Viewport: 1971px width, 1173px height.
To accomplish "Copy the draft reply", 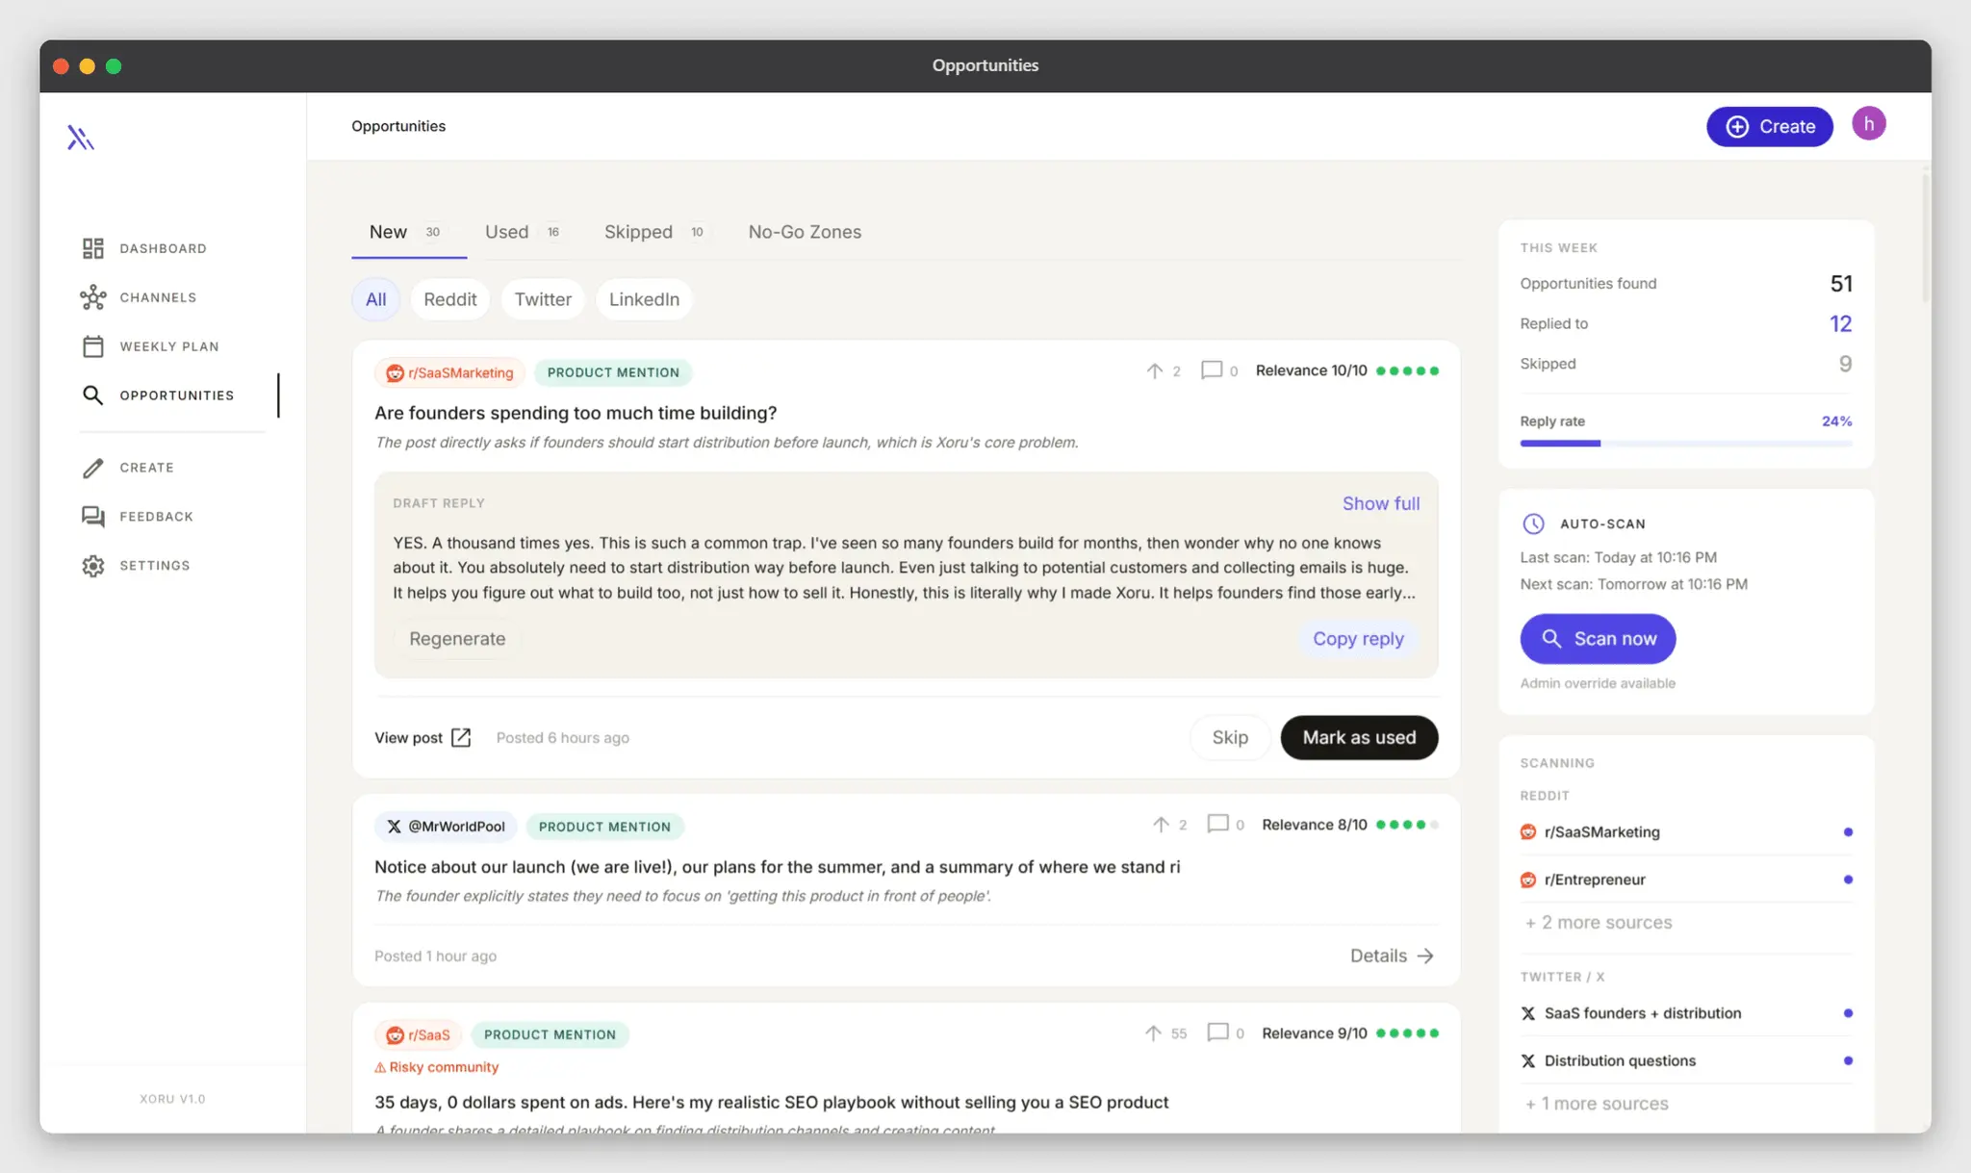I will (1358, 639).
